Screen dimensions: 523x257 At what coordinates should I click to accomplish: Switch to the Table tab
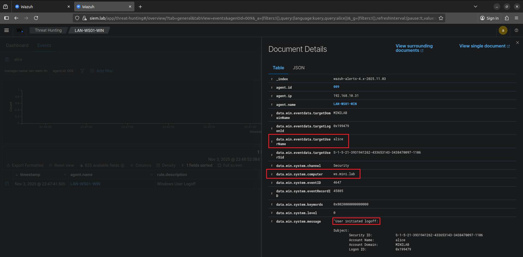(x=278, y=68)
